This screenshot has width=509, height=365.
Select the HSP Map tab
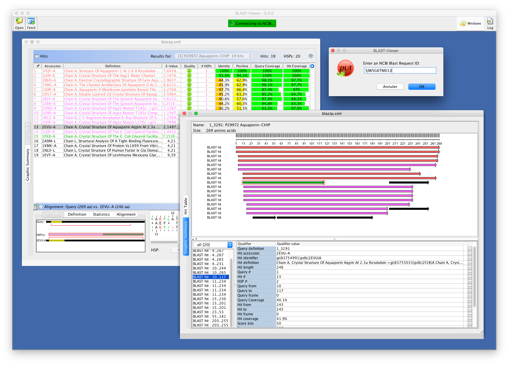tap(53, 214)
